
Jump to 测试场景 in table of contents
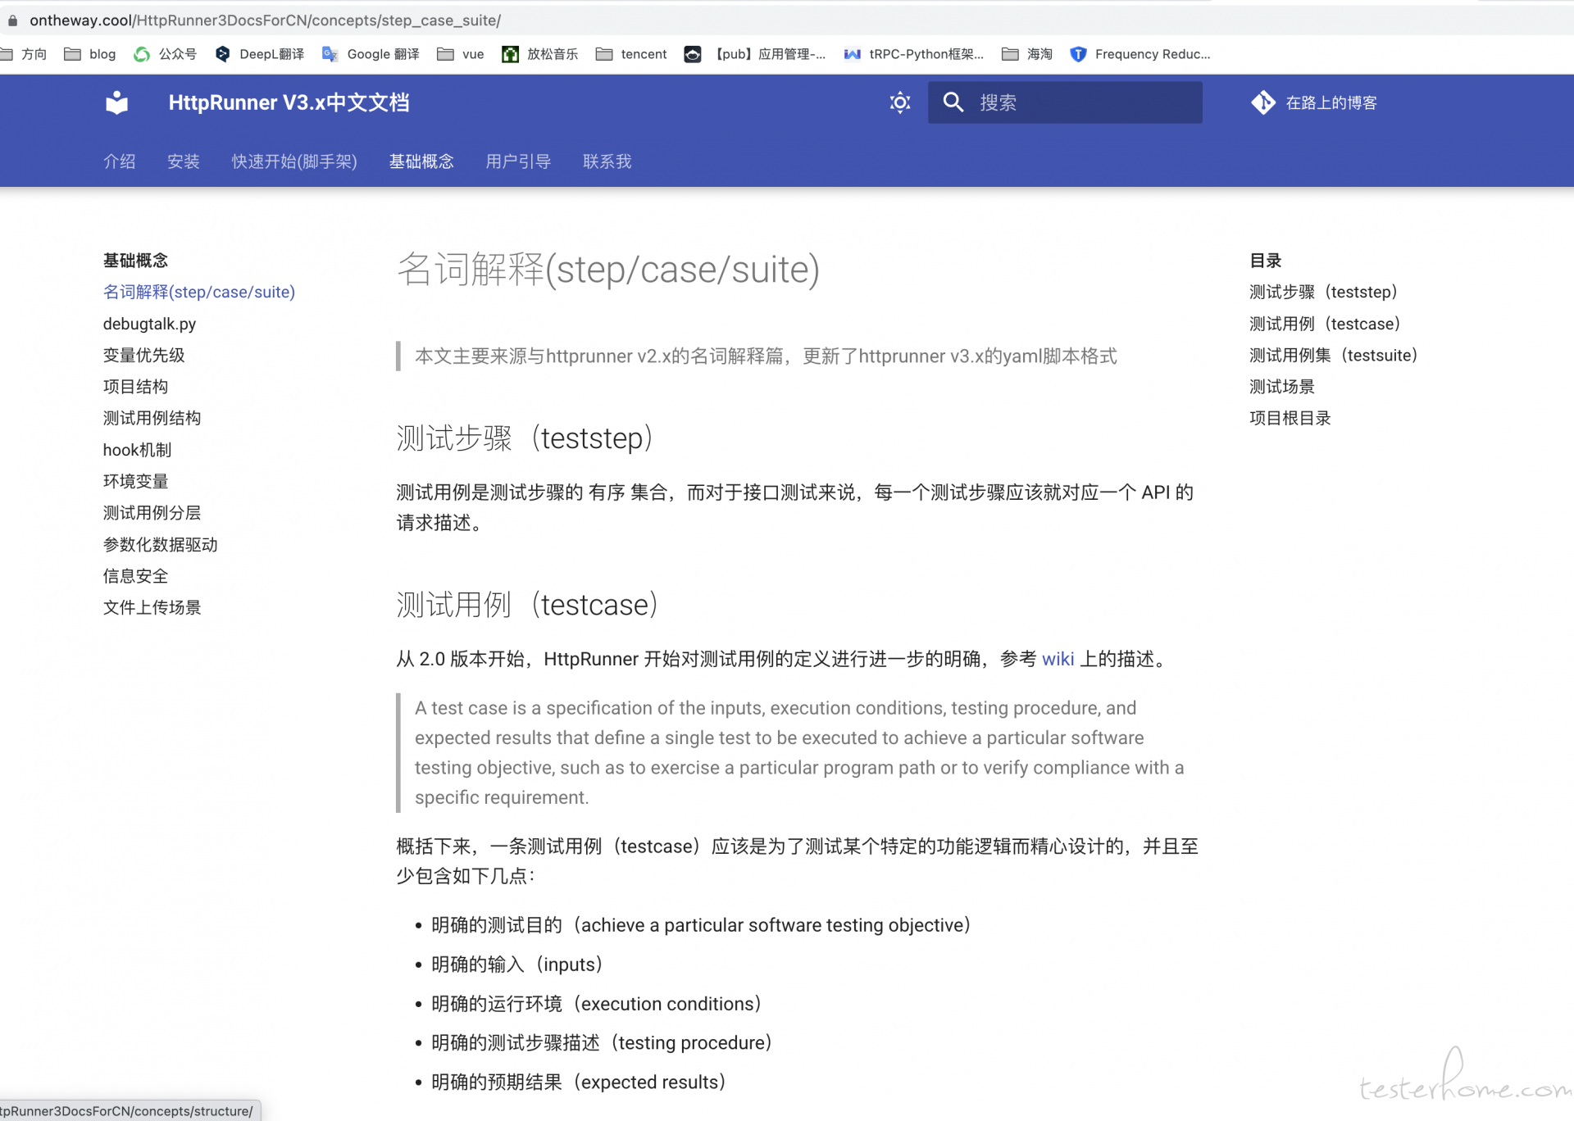[1282, 387]
